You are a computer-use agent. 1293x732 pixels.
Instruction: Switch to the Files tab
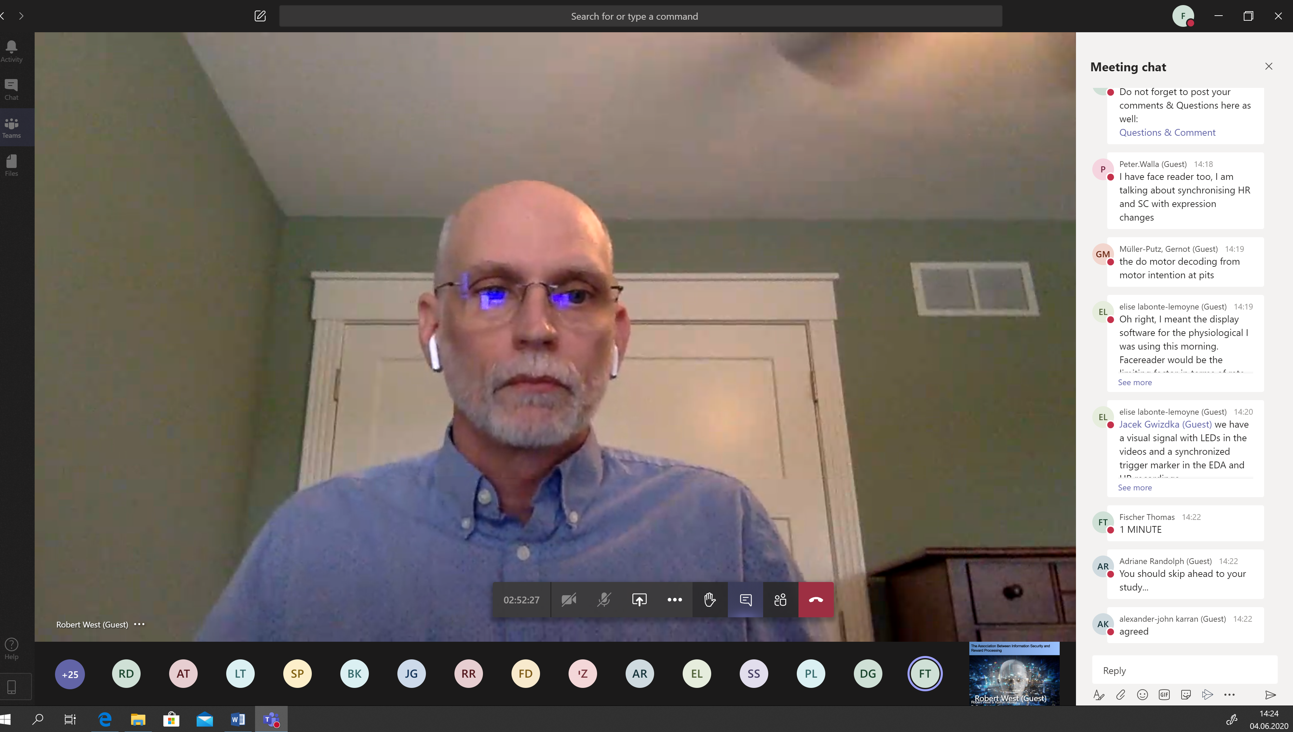point(12,165)
